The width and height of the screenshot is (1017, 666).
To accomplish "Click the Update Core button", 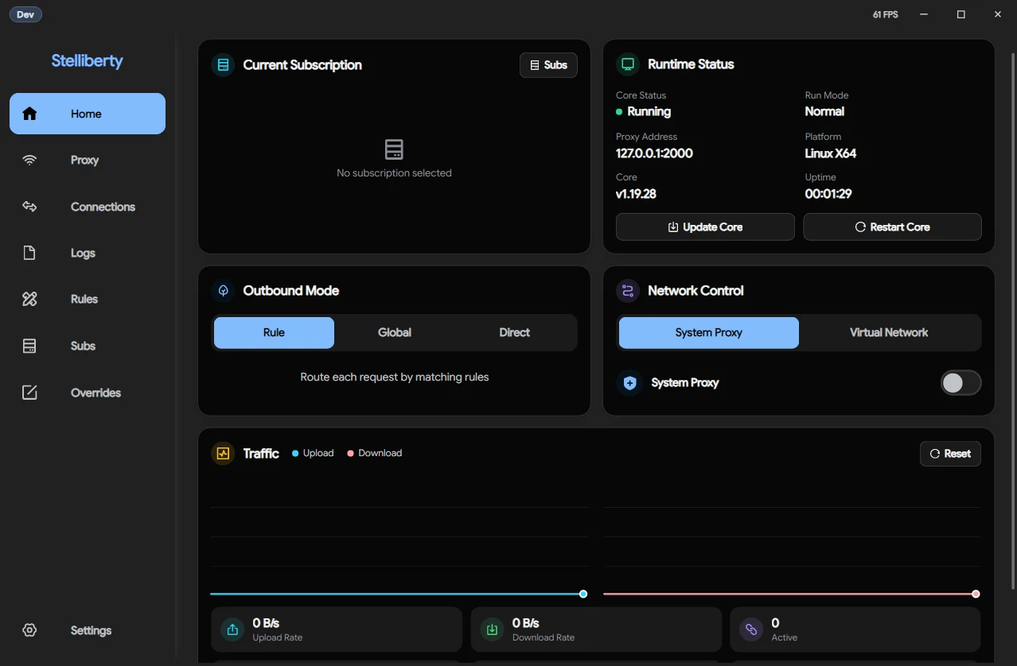I will tap(705, 227).
